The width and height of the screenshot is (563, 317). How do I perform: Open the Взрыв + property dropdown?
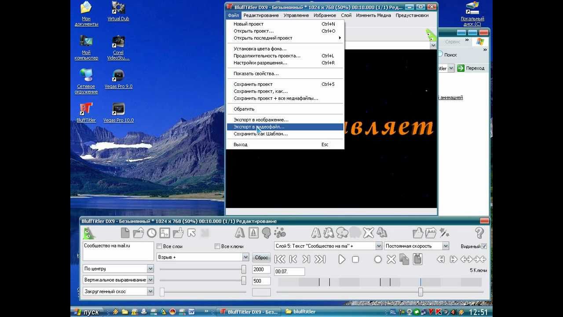click(245, 257)
